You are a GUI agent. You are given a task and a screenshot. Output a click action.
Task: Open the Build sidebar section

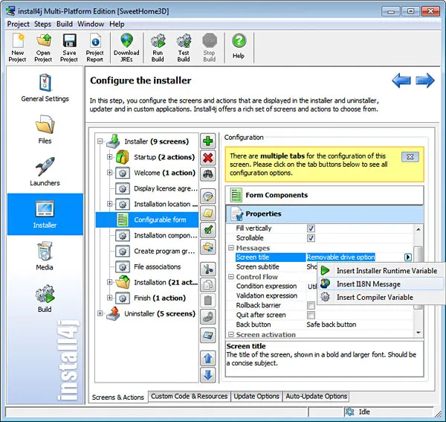click(45, 298)
